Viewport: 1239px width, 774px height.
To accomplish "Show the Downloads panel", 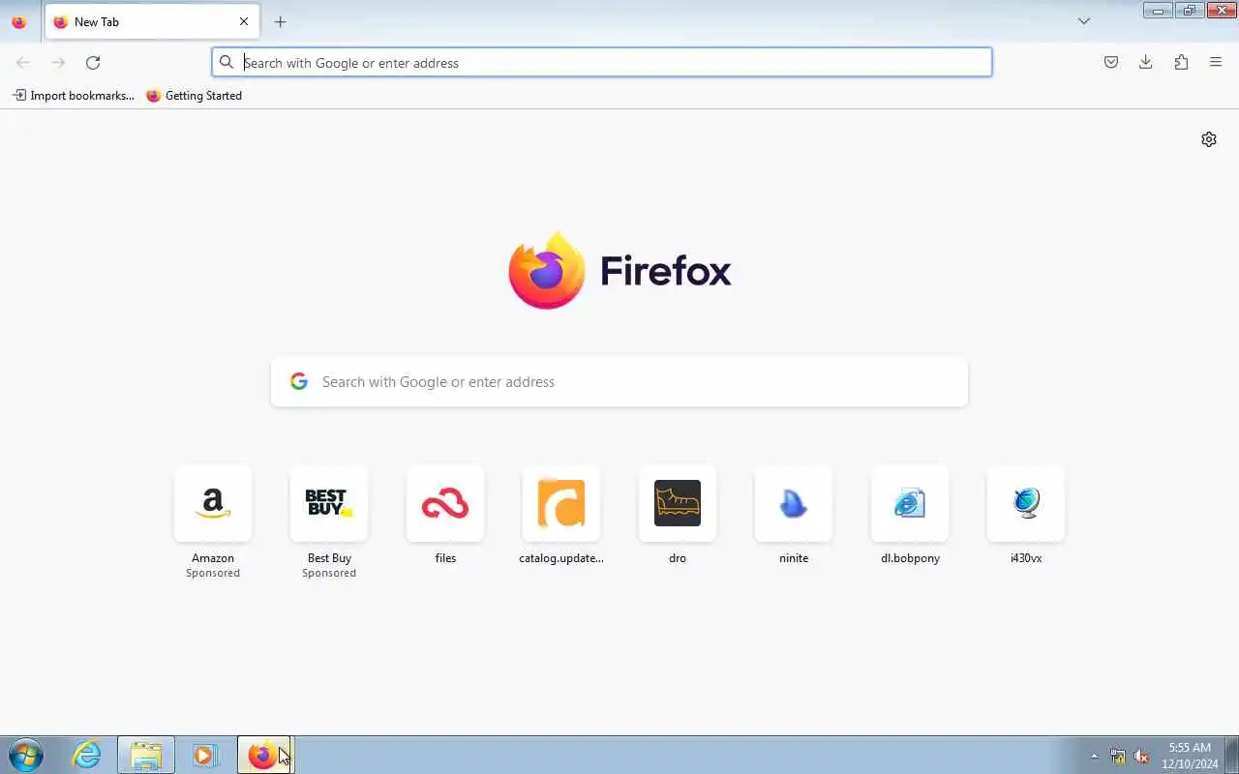I will (1146, 63).
